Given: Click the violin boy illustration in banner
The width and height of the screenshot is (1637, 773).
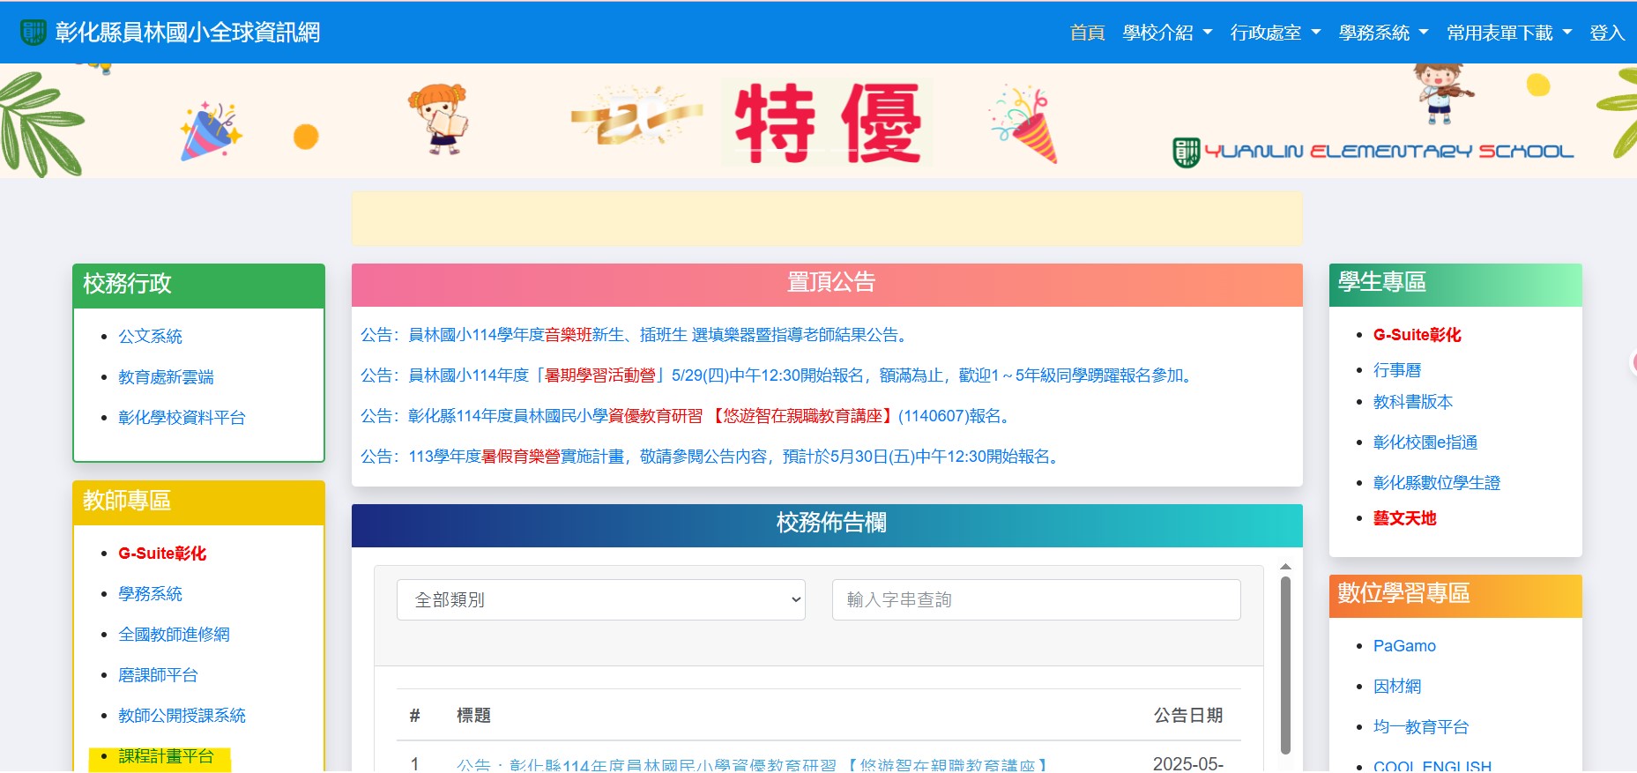Looking at the screenshot, I should pos(1442,93).
